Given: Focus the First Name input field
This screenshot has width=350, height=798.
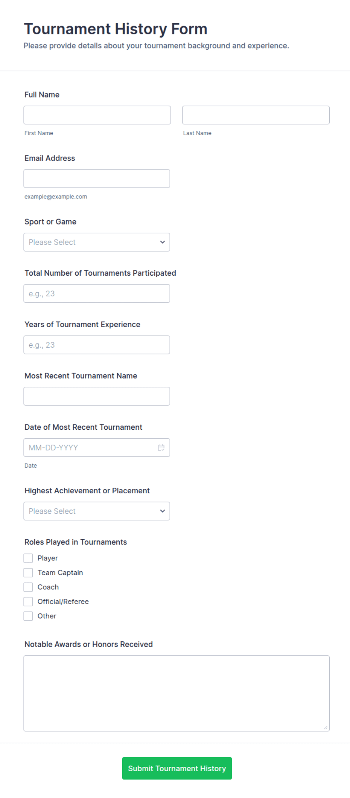Looking at the screenshot, I should [97, 115].
